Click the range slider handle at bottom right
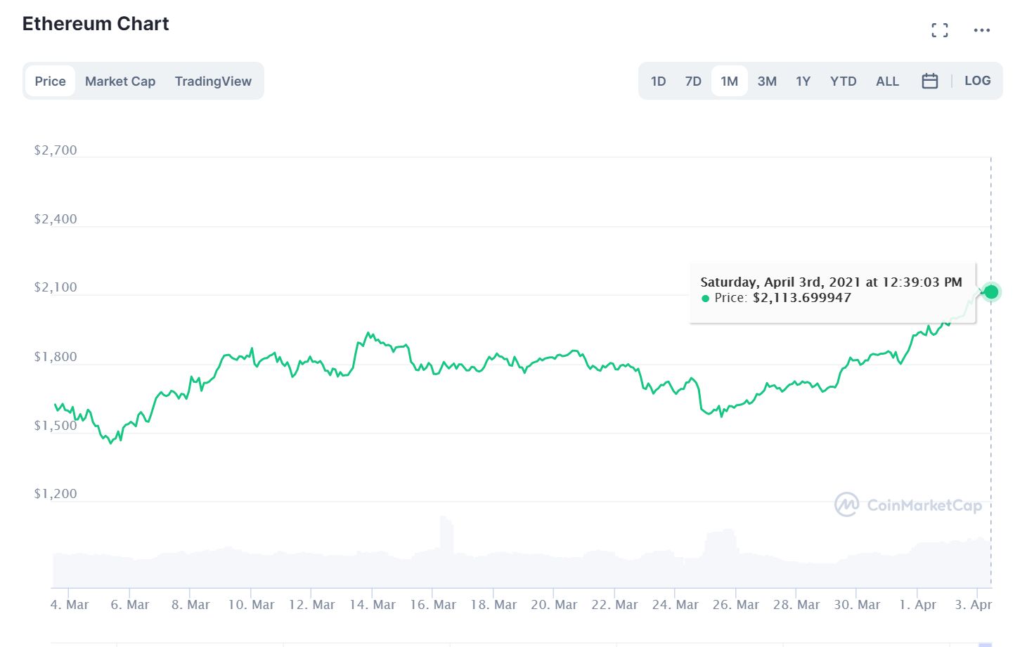1027x647 pixels. coord(985,644)
